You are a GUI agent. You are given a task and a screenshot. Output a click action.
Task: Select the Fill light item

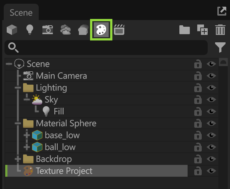(58, 111)
